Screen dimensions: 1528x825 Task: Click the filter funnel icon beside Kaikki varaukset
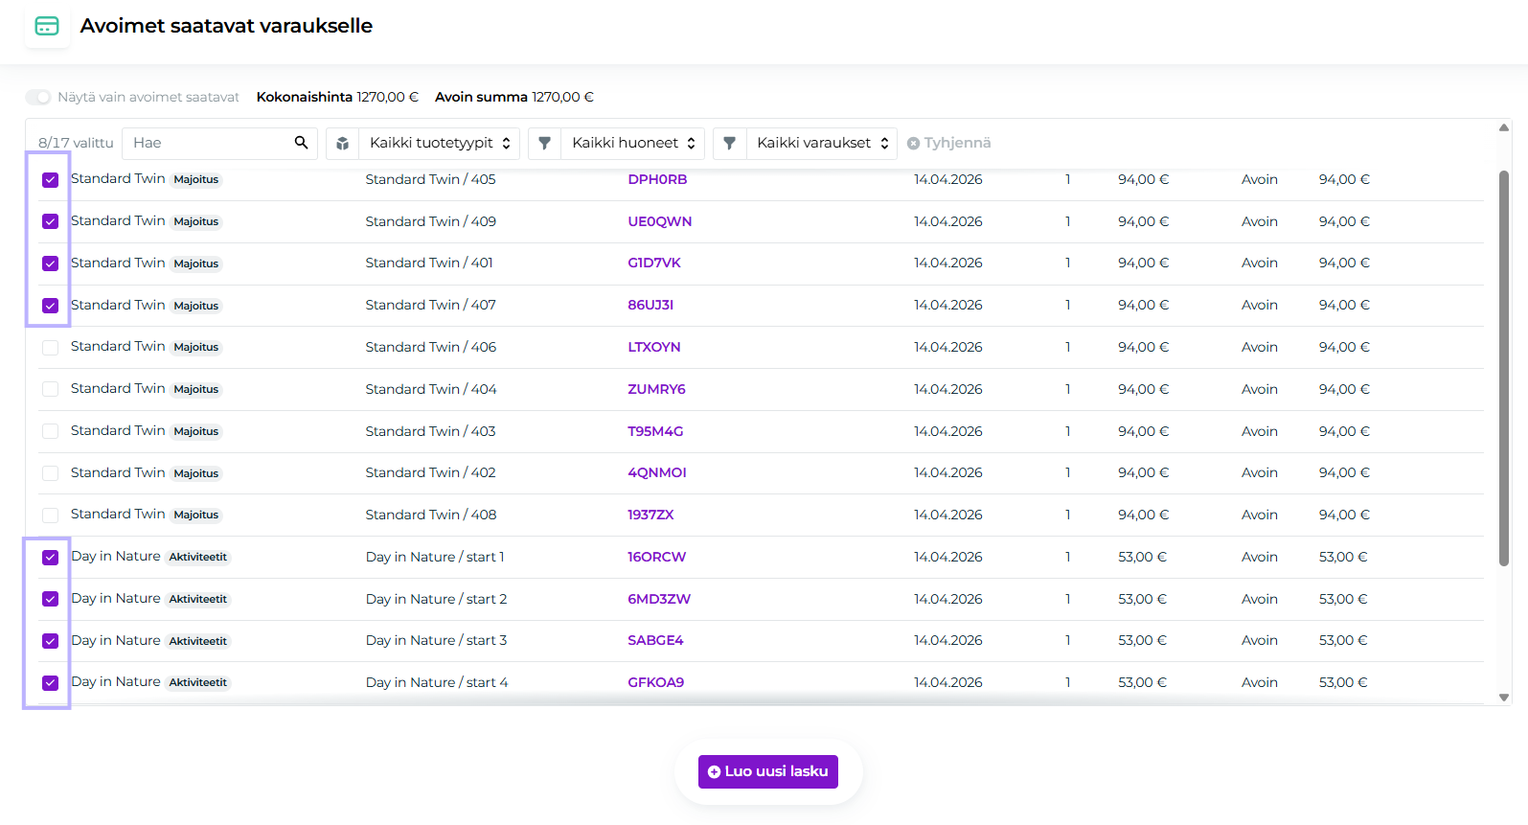pos(729,144)
